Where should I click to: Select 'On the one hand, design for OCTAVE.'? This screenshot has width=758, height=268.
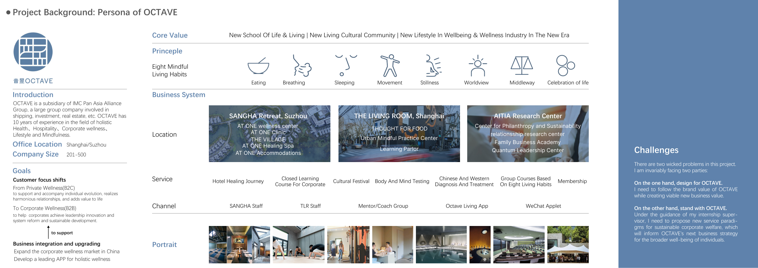[x=678, y=183]
